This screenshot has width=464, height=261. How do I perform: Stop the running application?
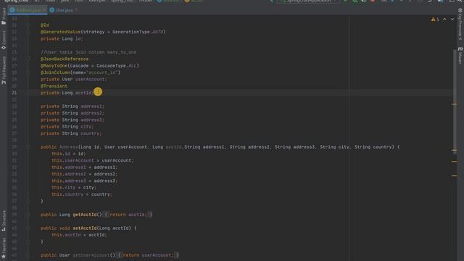373,1
